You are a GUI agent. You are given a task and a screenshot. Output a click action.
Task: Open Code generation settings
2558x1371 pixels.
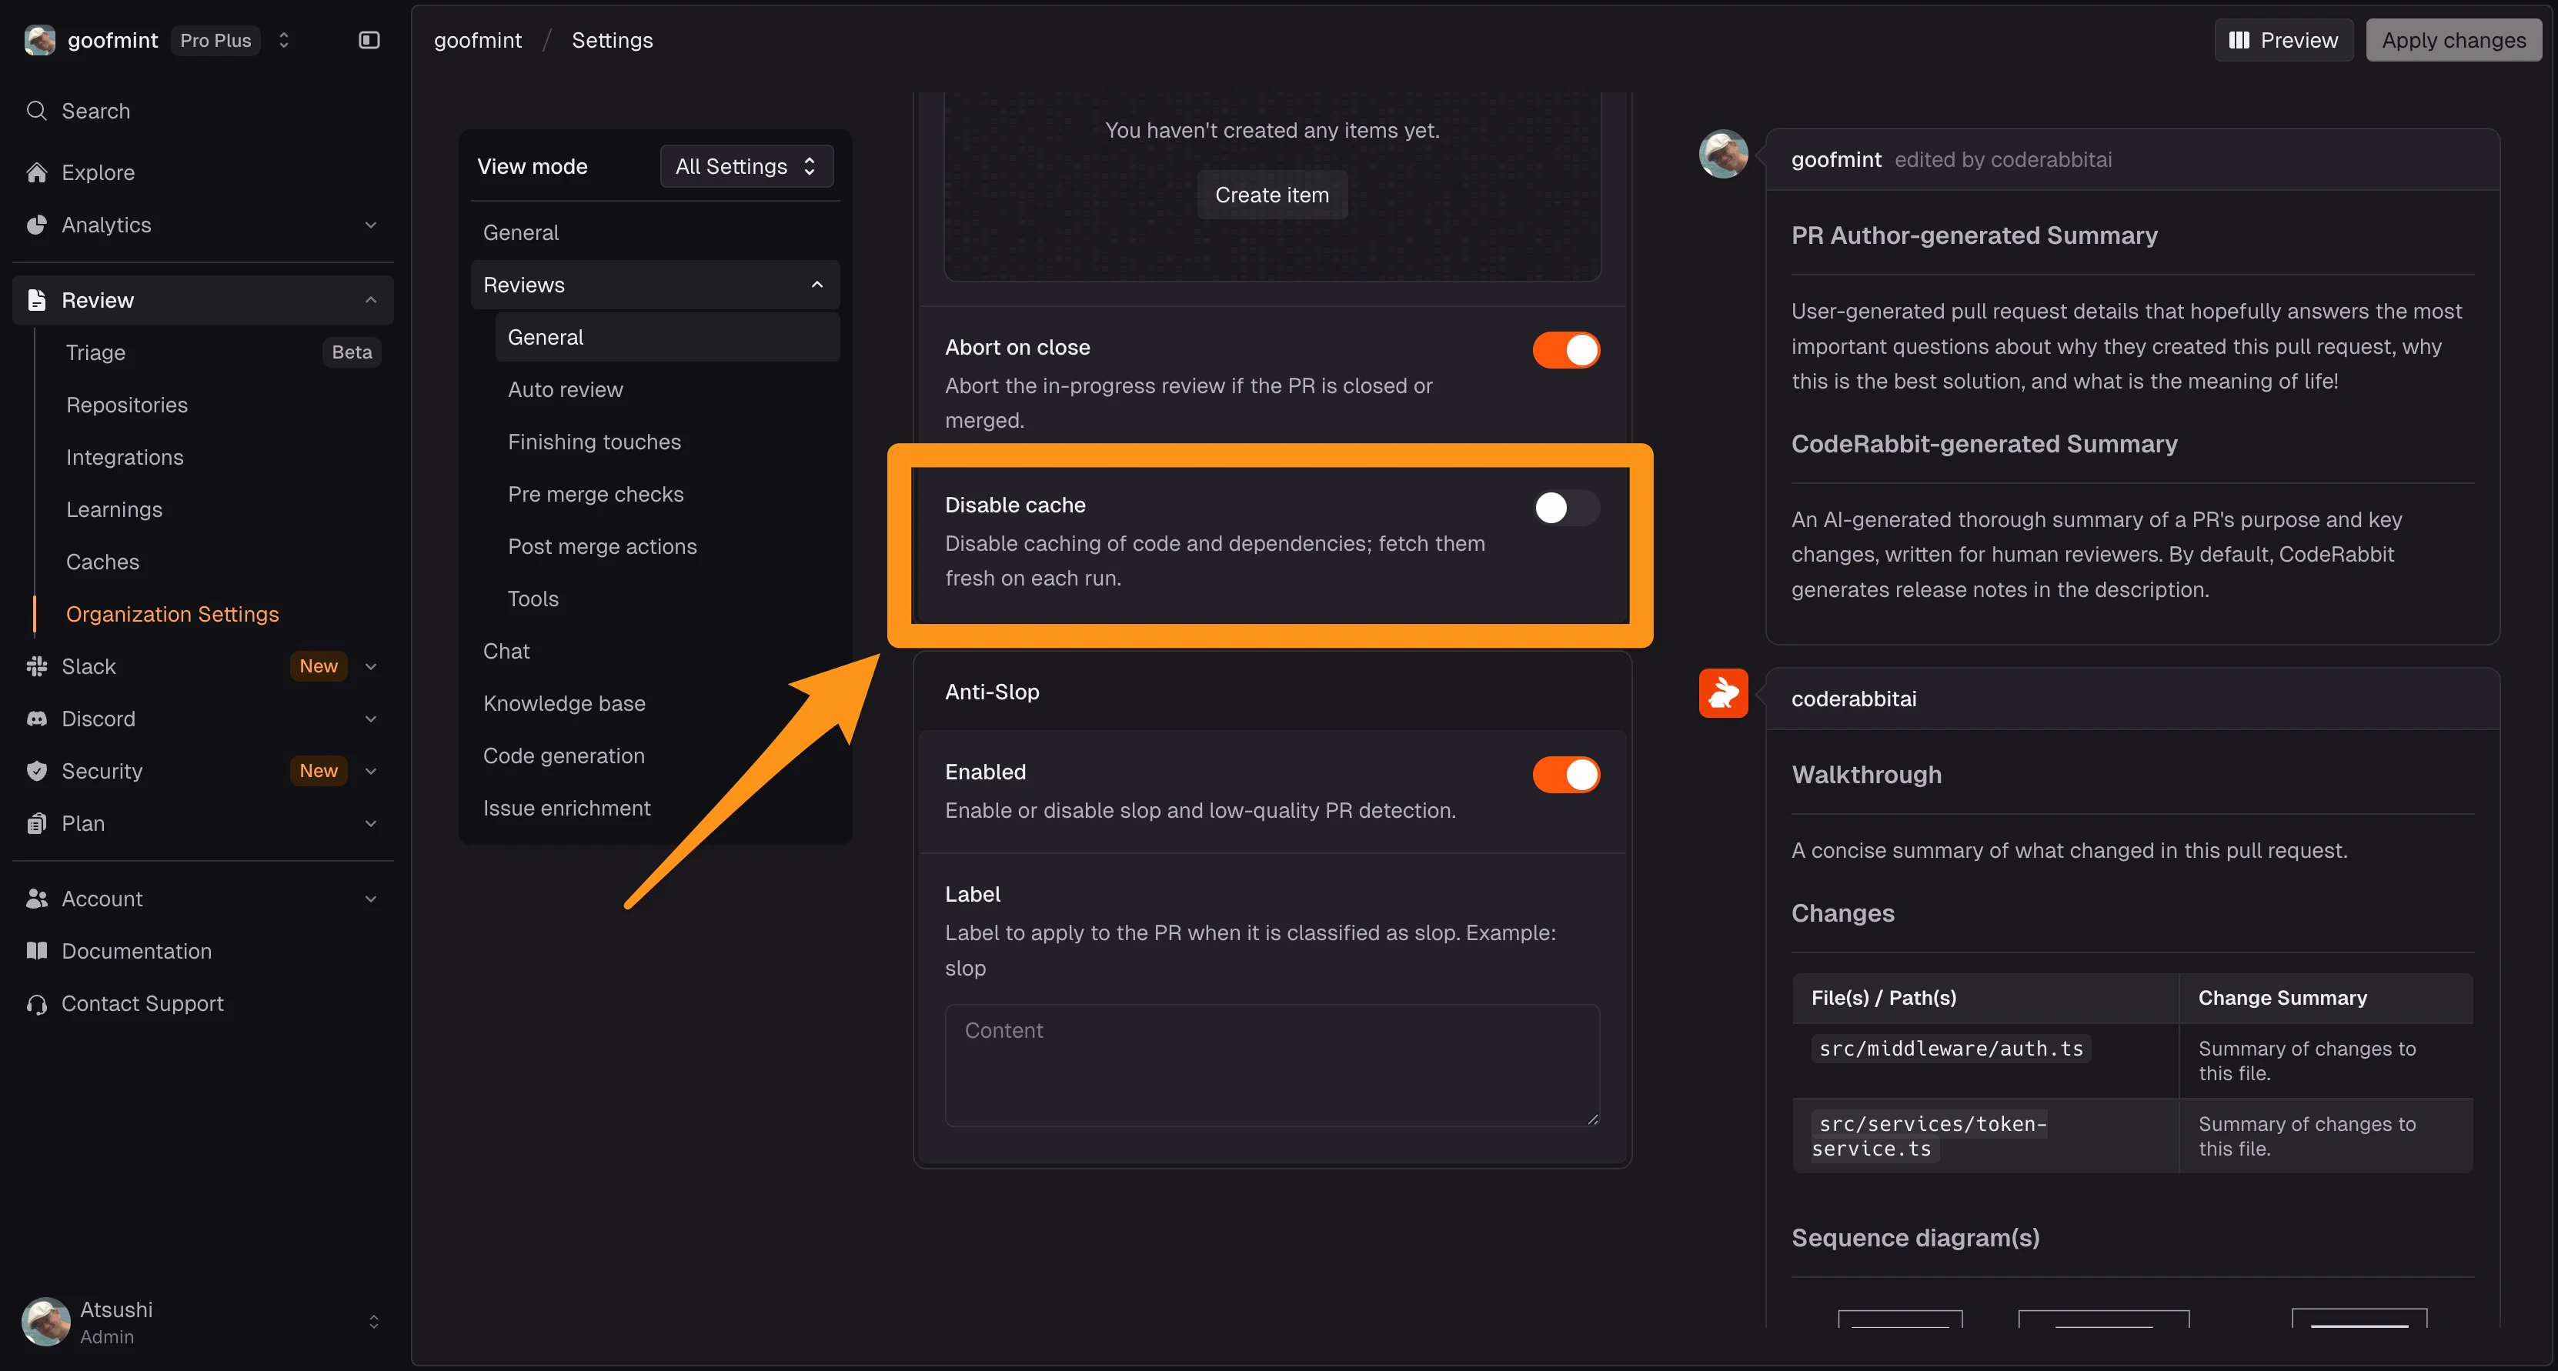(564, 756)
